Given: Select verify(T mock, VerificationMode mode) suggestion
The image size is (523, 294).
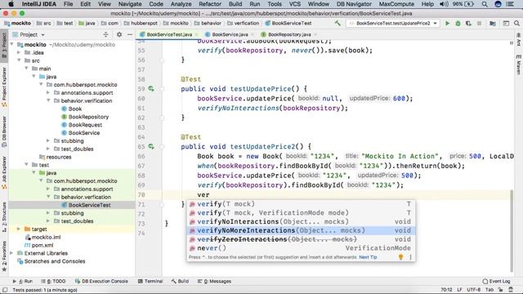Looking at the screenshot, I should [301, 212].
